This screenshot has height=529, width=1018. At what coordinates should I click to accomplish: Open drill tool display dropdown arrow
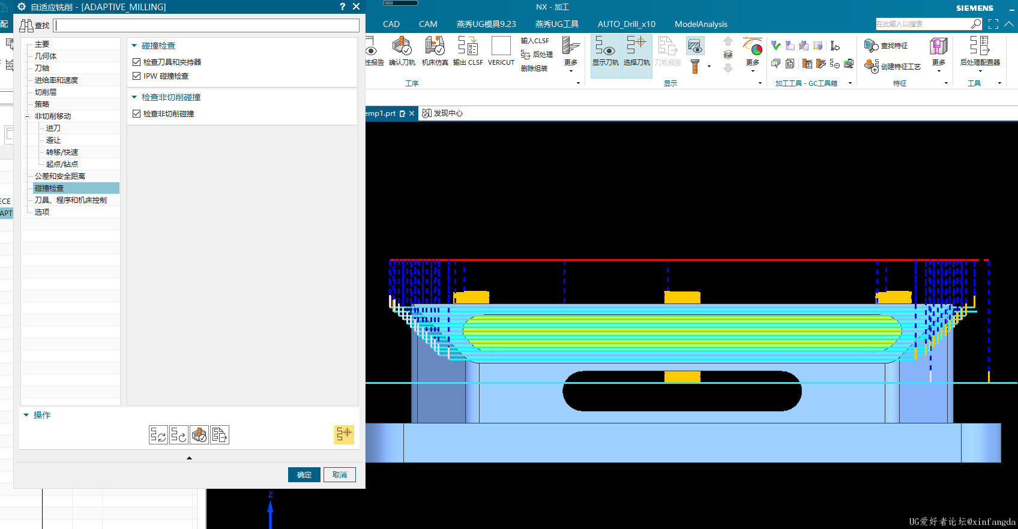(709, 67)
